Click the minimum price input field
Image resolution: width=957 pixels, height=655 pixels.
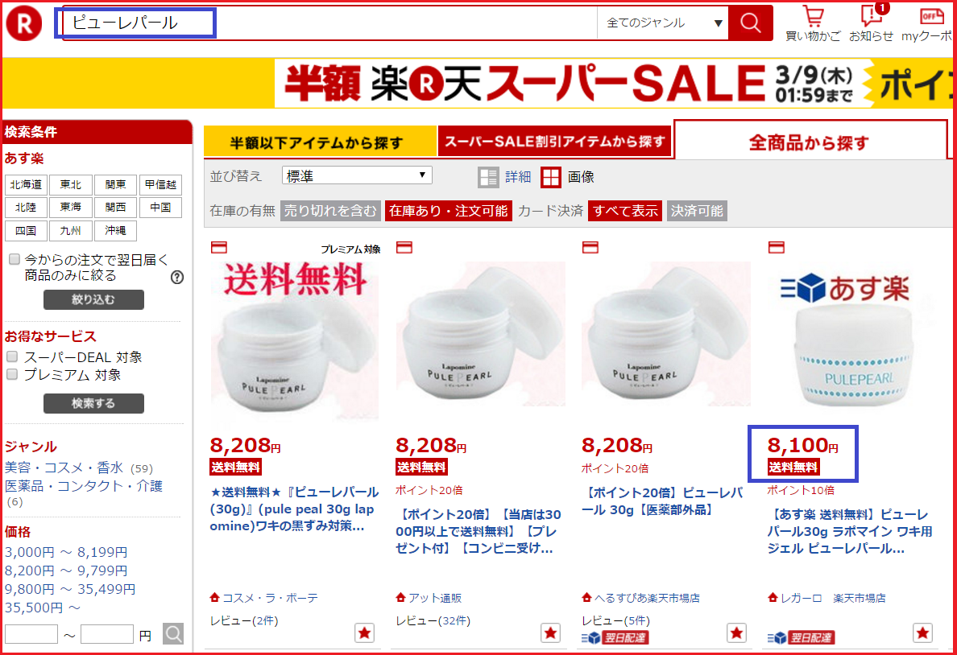pyautogui.click(x=31, y=634)
